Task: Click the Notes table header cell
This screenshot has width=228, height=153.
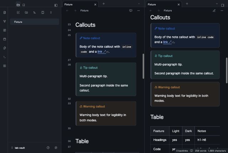Action: point(207,131)
